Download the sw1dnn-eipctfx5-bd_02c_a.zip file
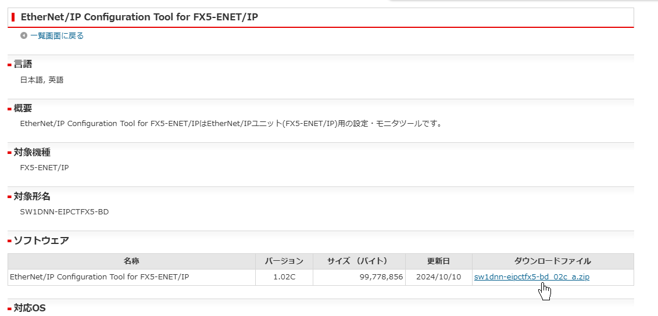This screenshot has height=316, width=658. pyautogui.click(x=531, y=277)
